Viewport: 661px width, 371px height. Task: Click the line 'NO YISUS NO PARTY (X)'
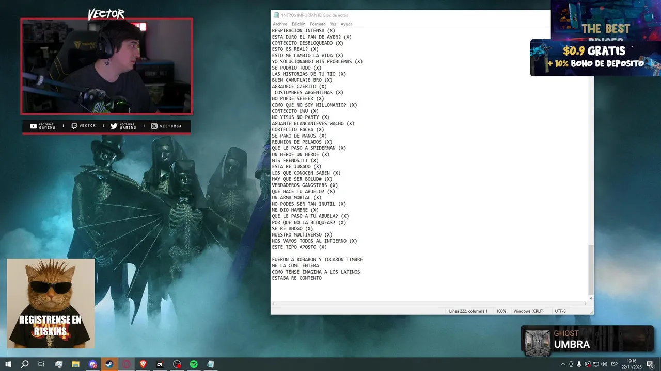click(301, 117)
